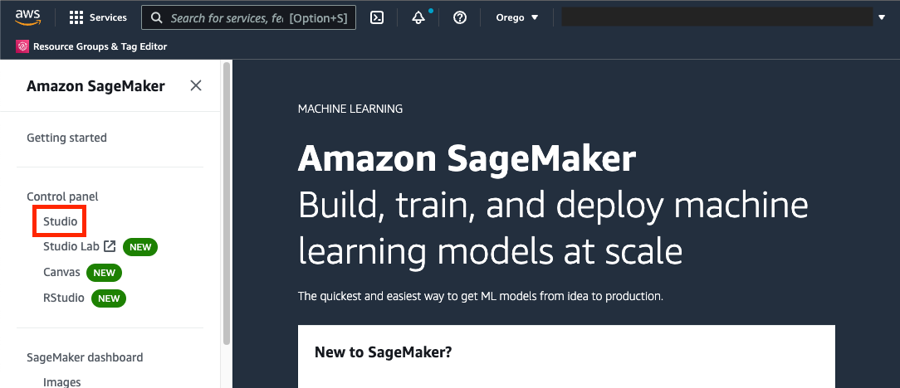This screenshot has width=900, height=388.
Task: Open the notifications bell
Action: 418,17
